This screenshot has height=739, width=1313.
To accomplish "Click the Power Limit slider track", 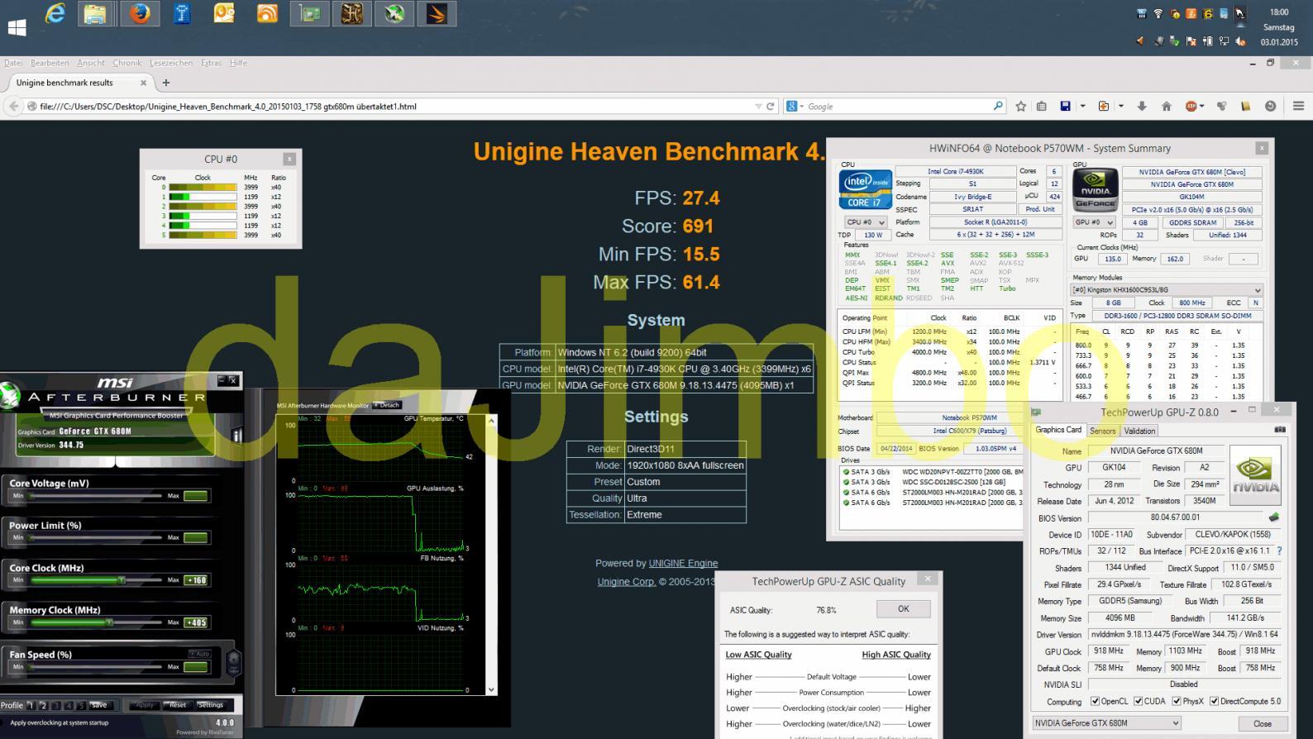I will point(95,537).
